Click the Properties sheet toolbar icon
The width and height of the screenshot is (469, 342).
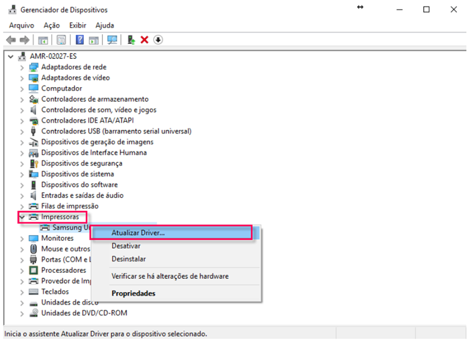tap(61, 40)
